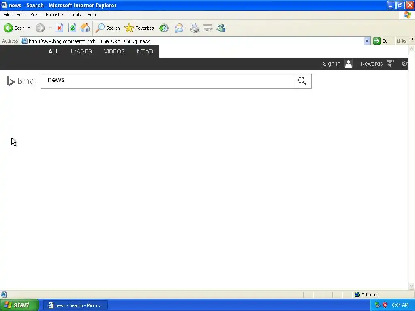Open the Back history dropdown arrow
This screenshot has width=415, height=311.
29,28
